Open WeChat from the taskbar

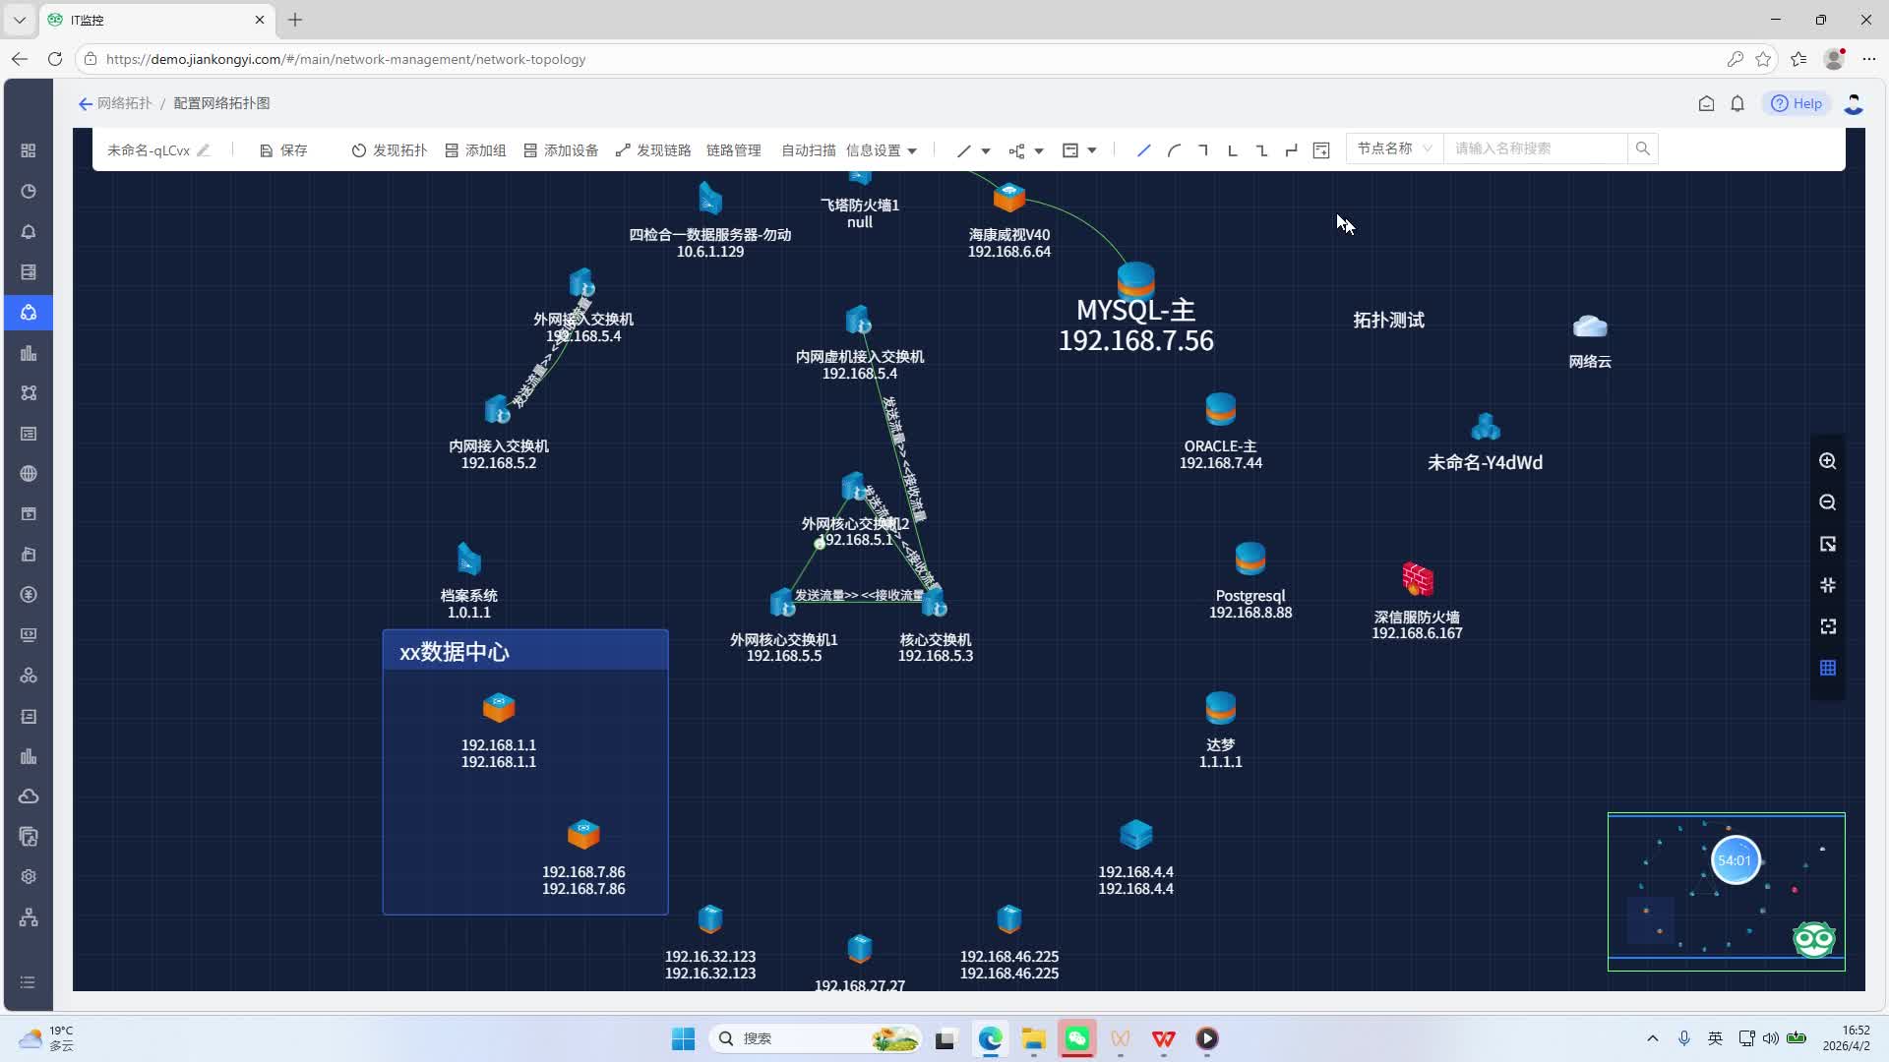pyautogui.click(x=1077, y=1038)
